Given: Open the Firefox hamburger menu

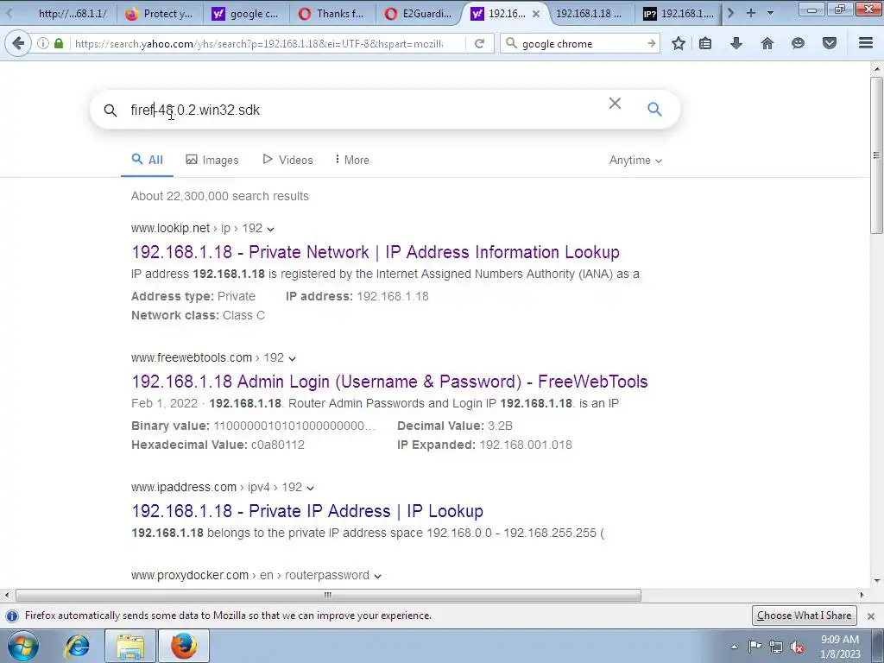Looking at the screenshot, I should (866, 43).
